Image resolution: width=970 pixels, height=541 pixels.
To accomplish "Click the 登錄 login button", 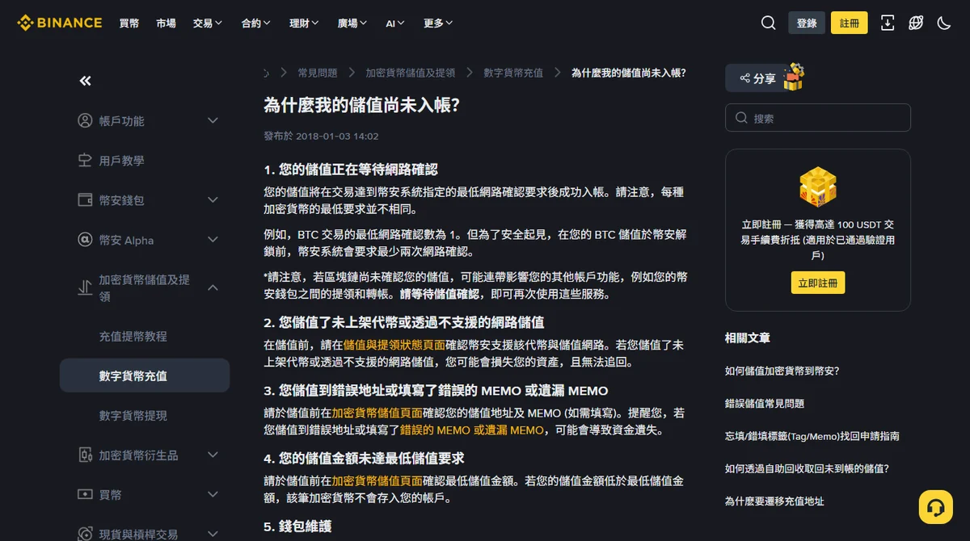I will coord(807,23).
